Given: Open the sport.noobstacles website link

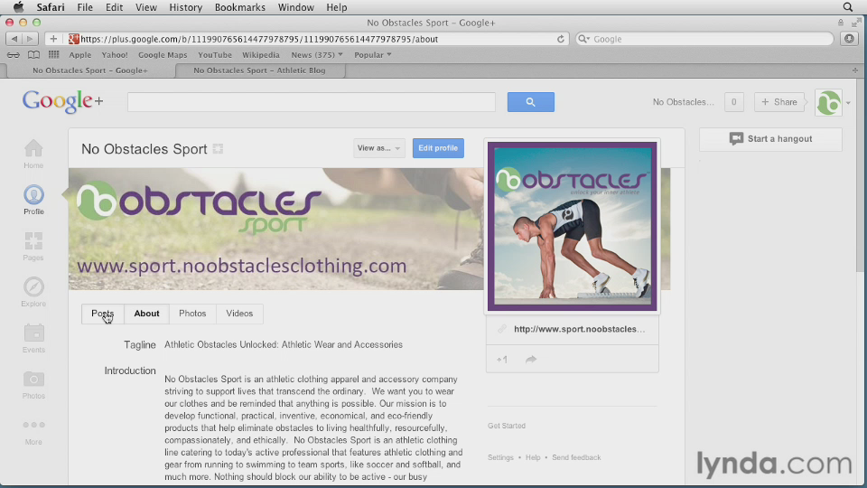Looking at the screenshot, I should coord(578,330).
